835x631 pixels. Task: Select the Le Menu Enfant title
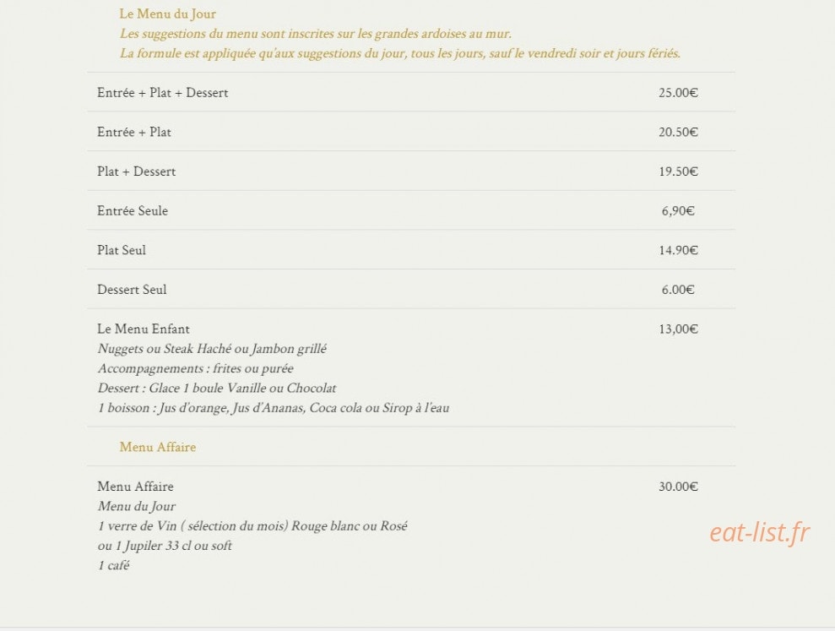pyautogui.click(x=144, y=329)
